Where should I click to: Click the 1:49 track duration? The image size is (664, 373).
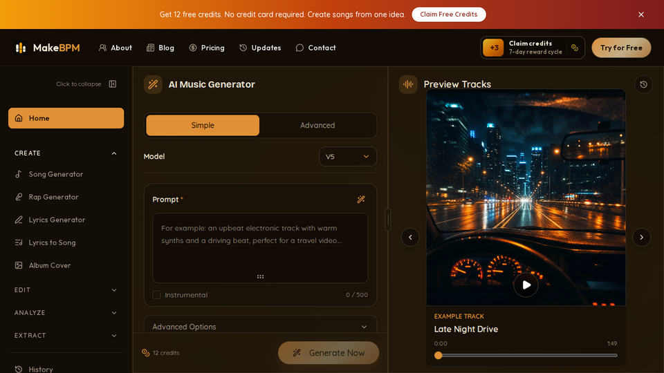[612, 343]
